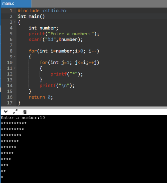Collapse the fold arrow at line 3
This screenshot has height=183, width=167.
pos(15,22)
